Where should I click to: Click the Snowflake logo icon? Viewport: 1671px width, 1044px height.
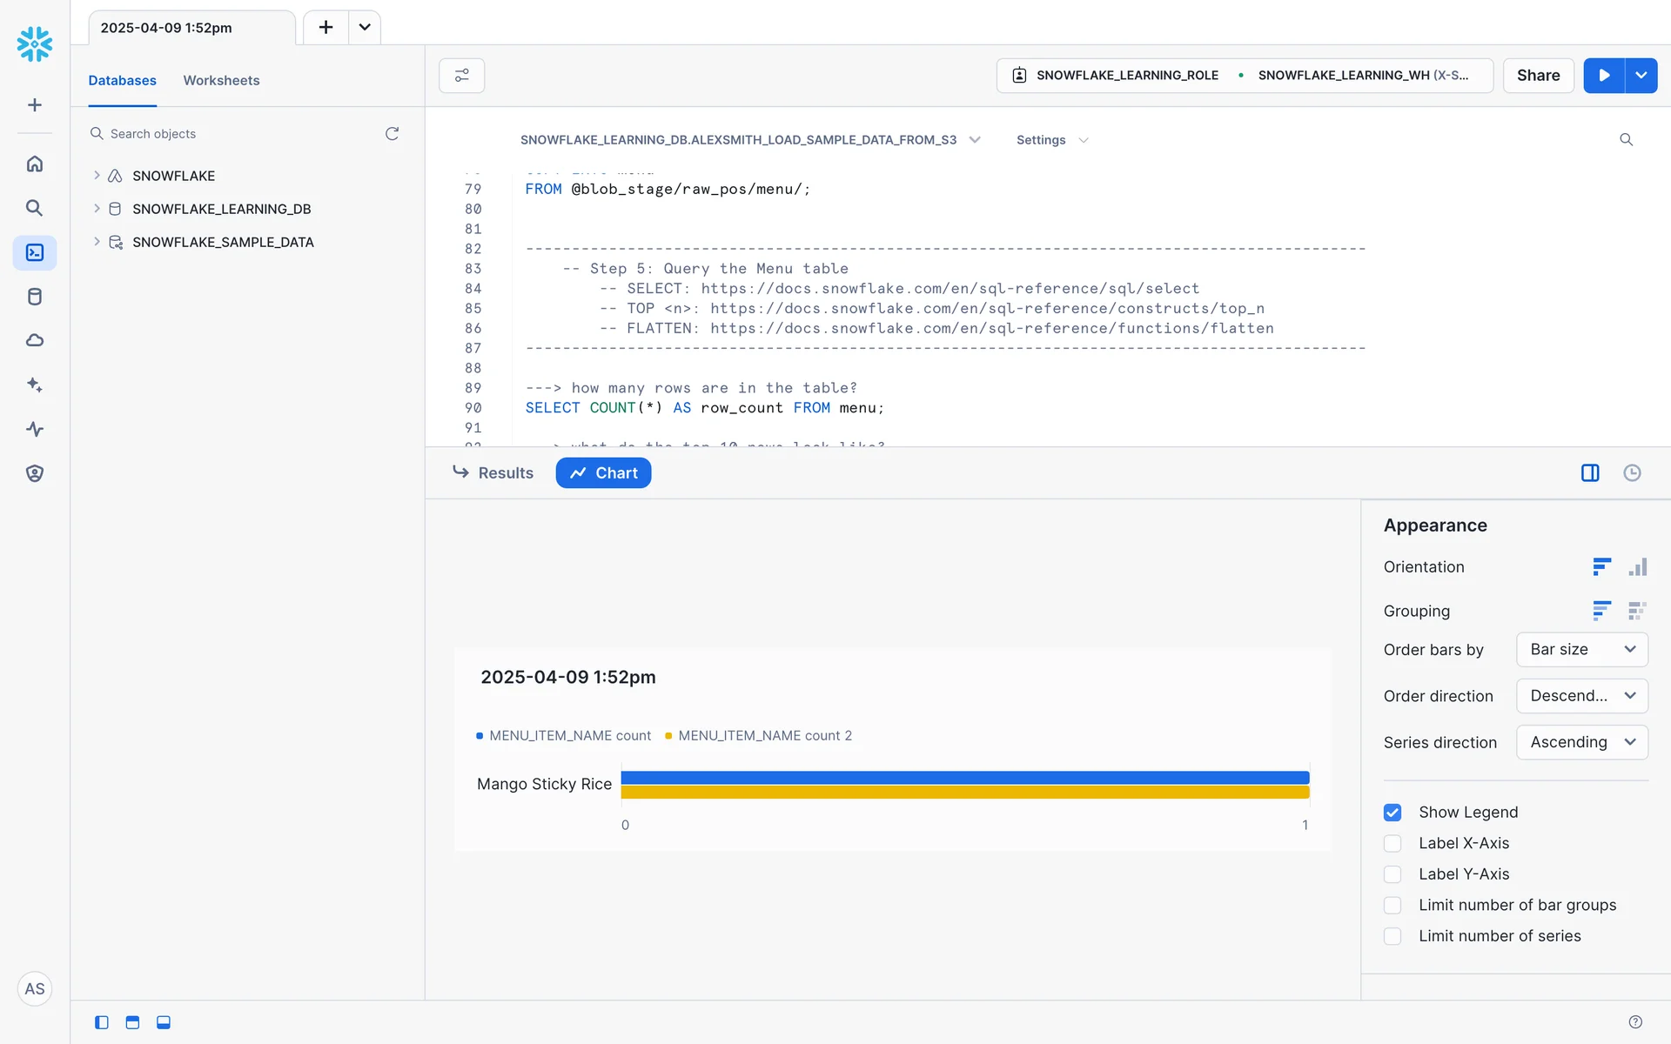(35, 43)
